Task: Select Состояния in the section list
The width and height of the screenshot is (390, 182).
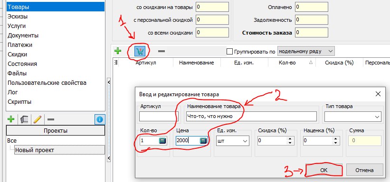Action: tap(56, 64)
